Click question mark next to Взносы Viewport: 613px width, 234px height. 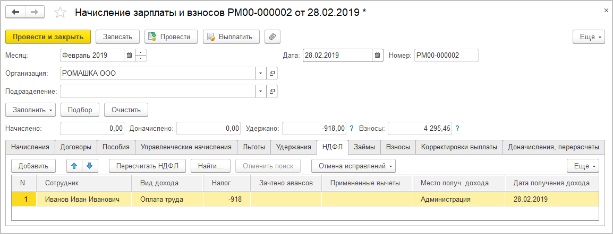click(x=457, y=128)
